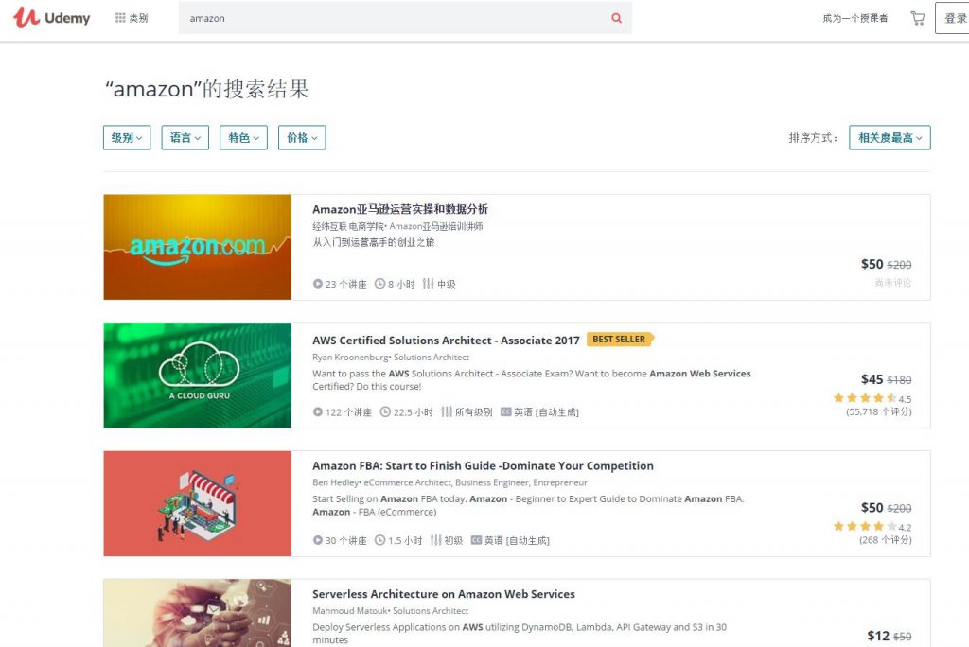This screenshot has width=969, height=647.
Task: Click the amazon.com course thumbnail
Action: [198, 247]
